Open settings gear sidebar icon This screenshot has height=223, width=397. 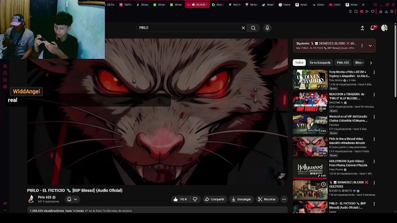coord(5,87)
